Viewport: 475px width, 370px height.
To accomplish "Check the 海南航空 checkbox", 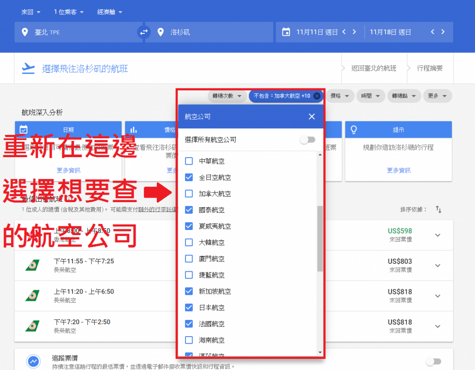I will click(x=189, y=340).
